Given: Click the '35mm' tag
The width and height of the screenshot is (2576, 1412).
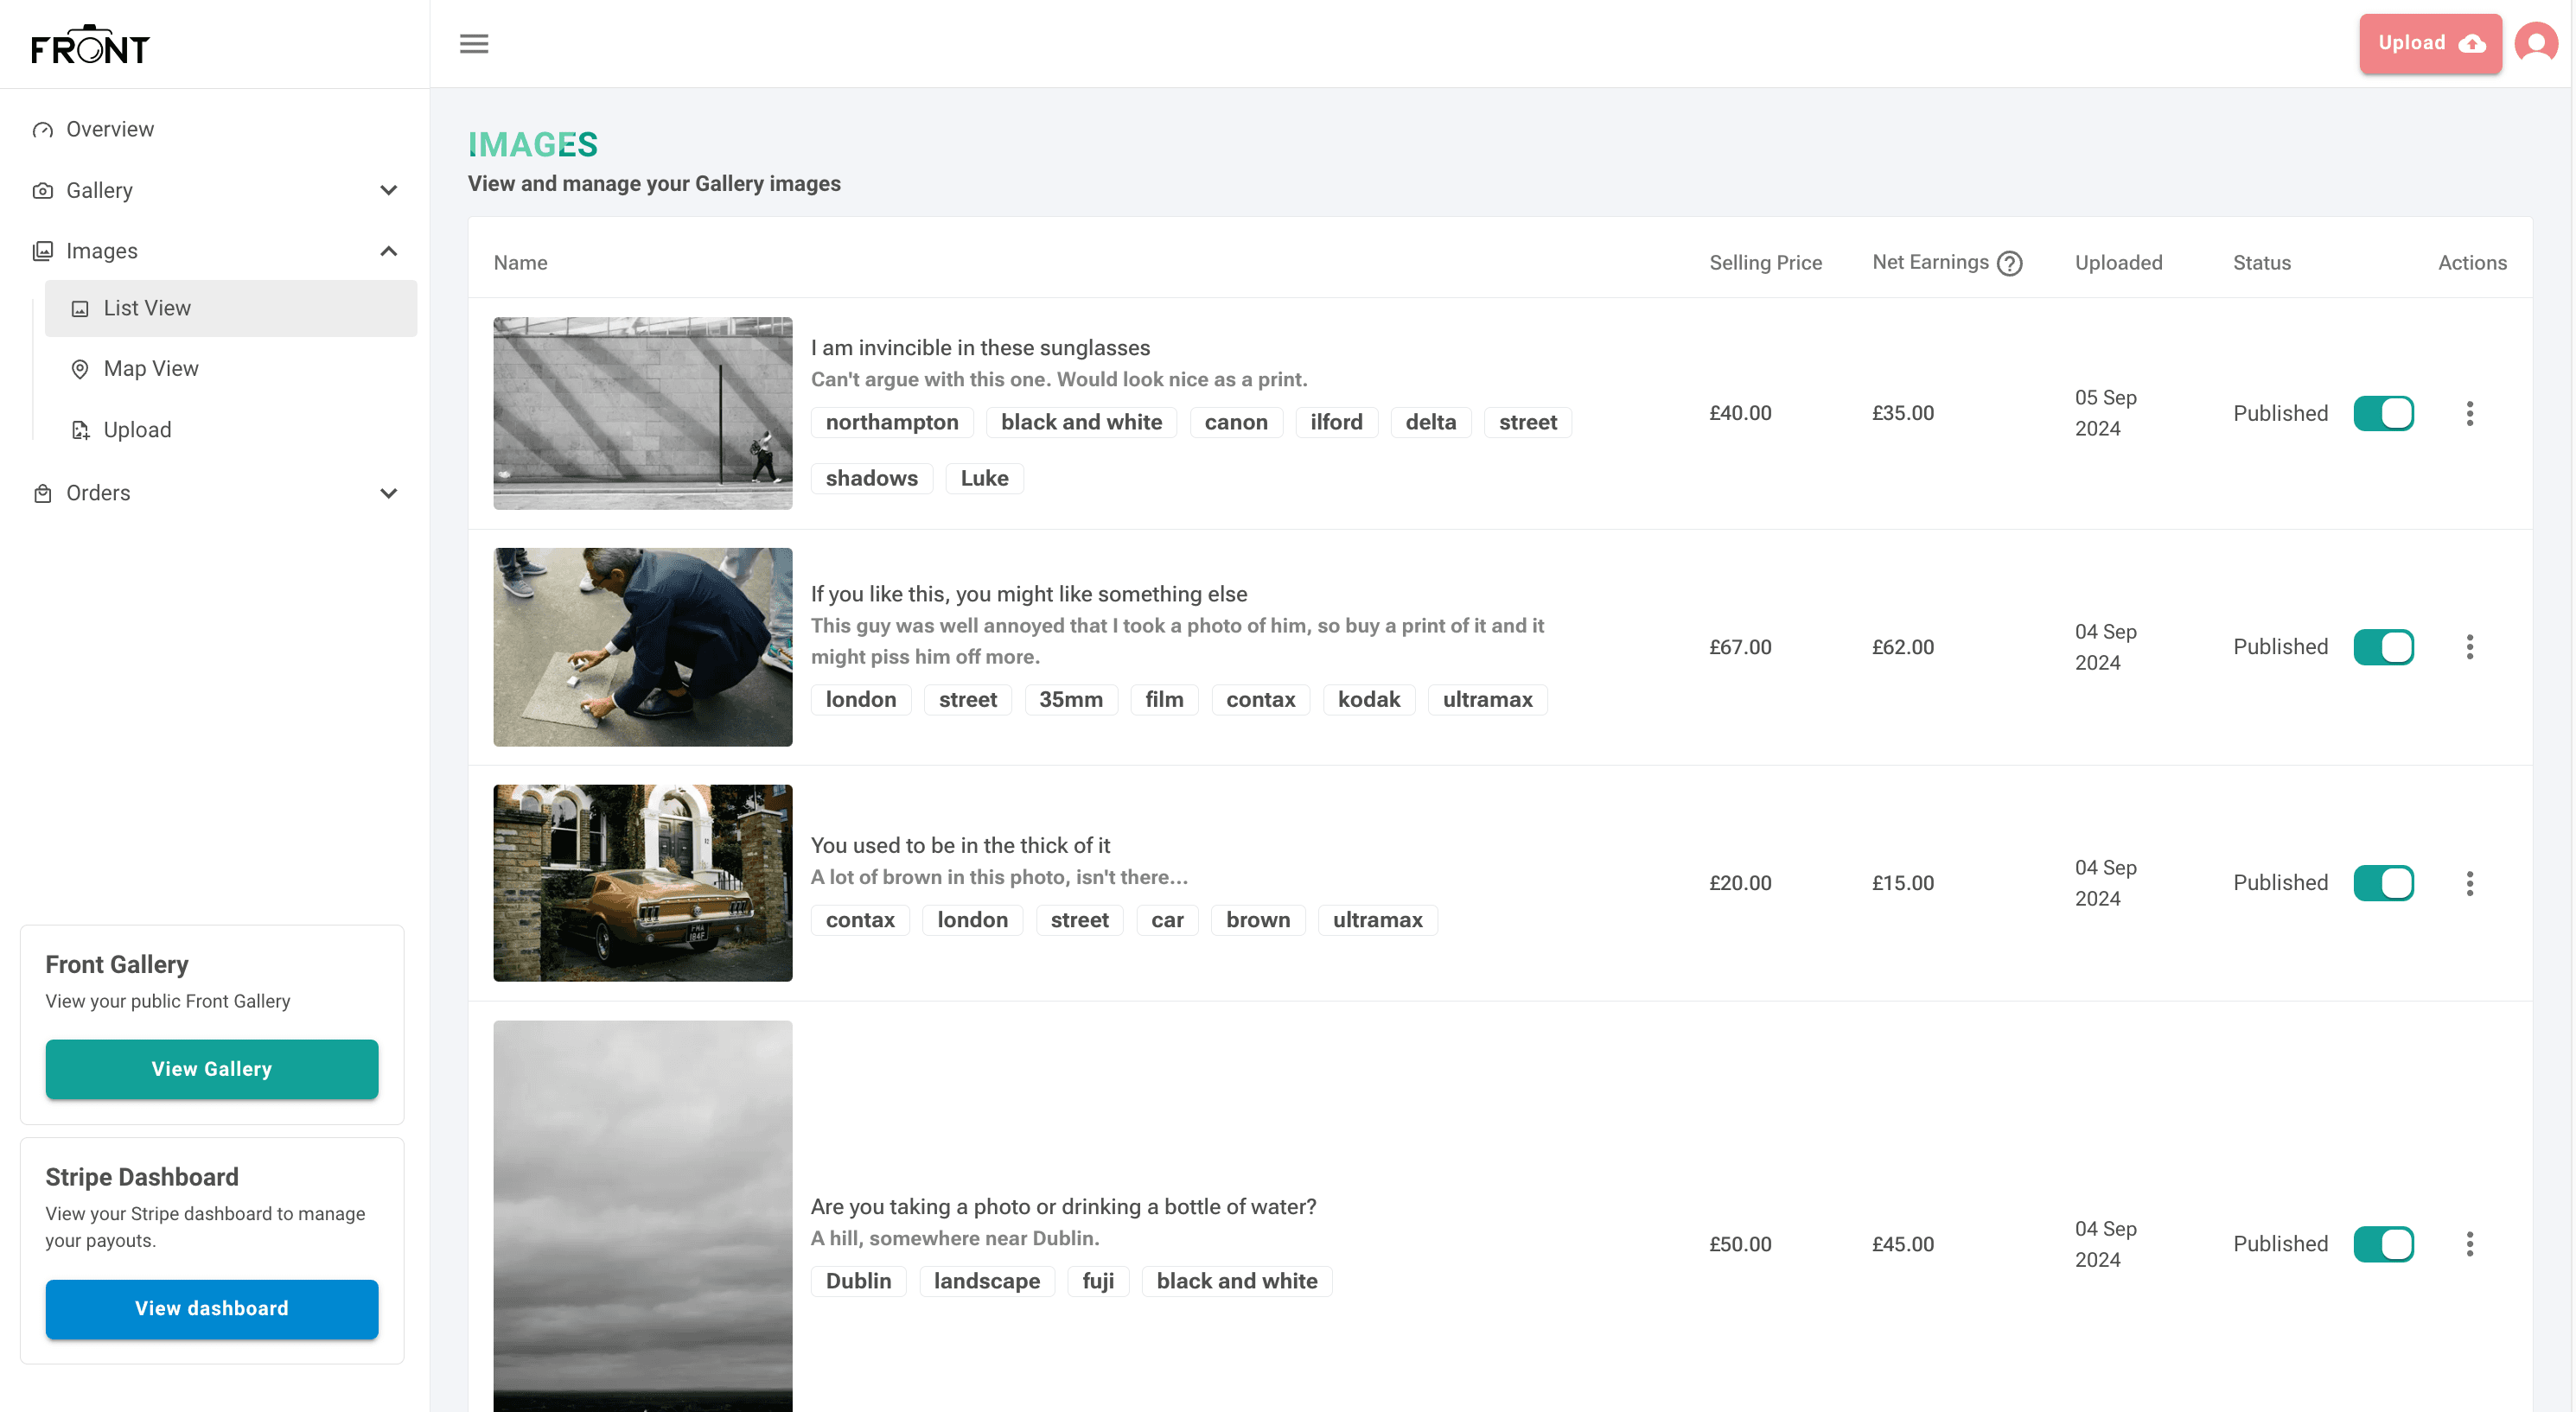Looking at the screenshot, I should click(x=1071, y=700).
